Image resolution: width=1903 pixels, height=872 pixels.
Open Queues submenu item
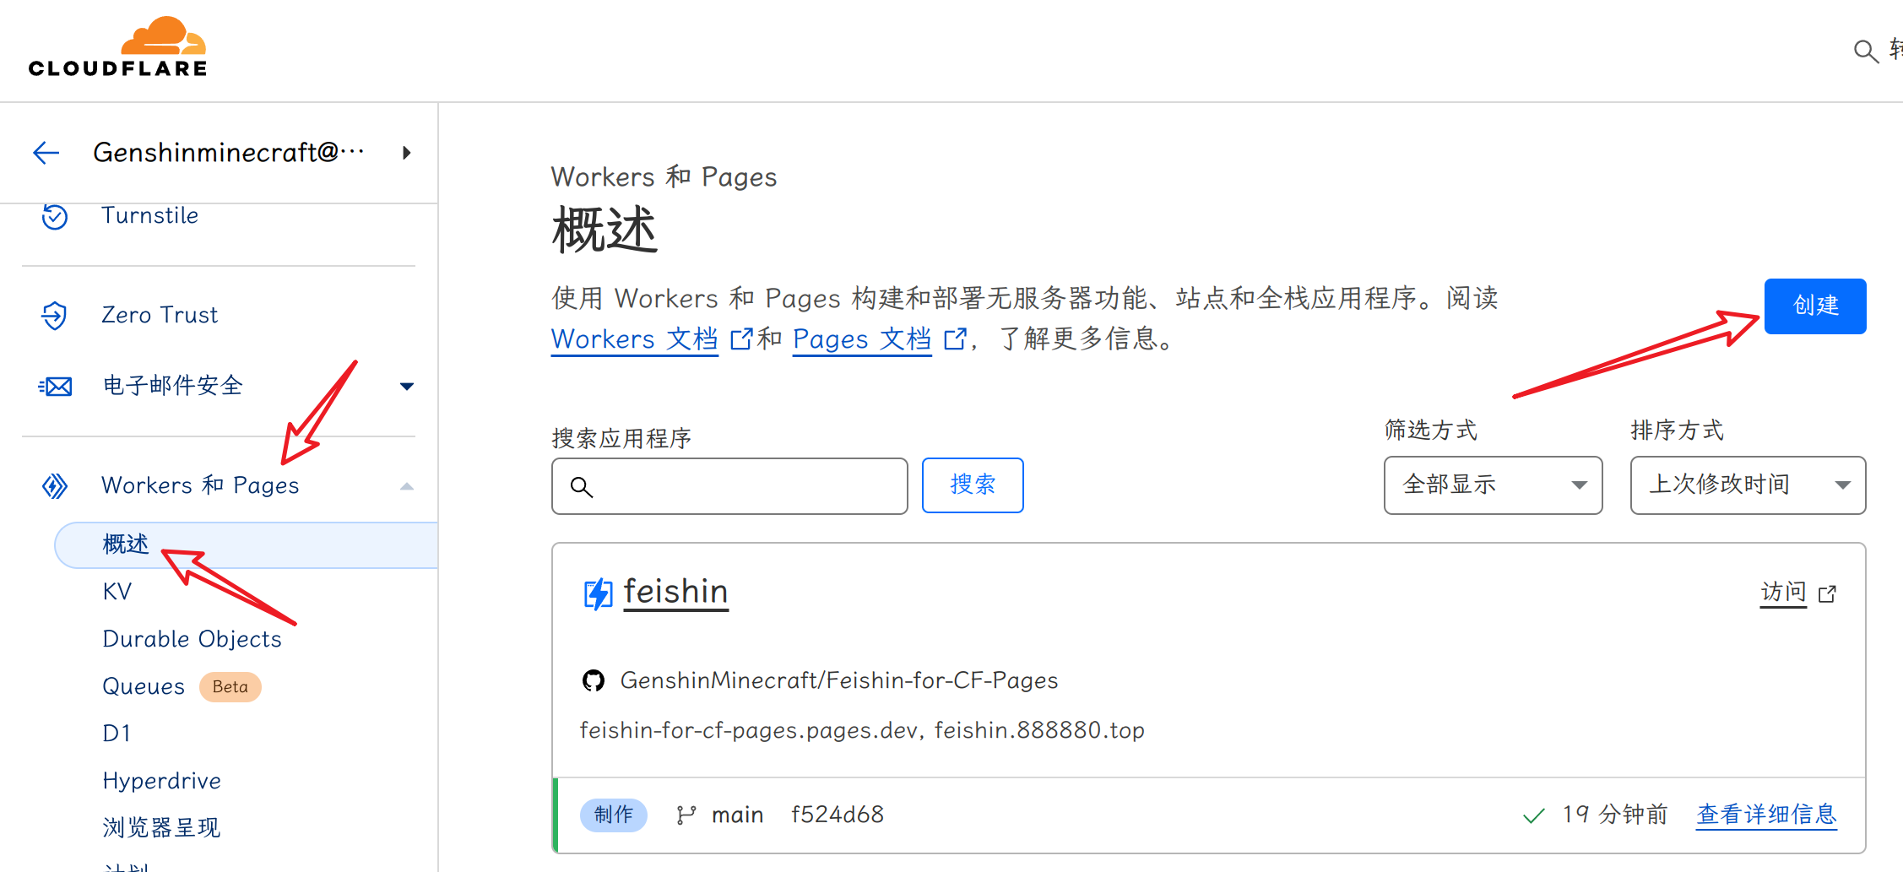pos(144,687)
